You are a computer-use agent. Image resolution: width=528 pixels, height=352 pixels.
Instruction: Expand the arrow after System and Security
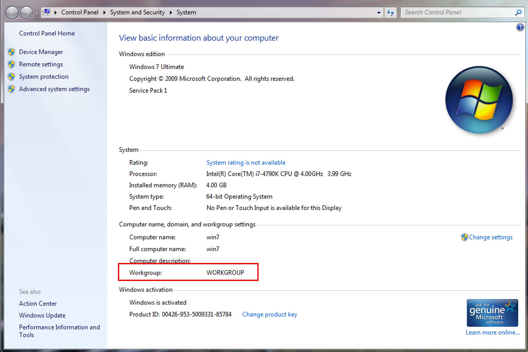(x=171, y=12)
